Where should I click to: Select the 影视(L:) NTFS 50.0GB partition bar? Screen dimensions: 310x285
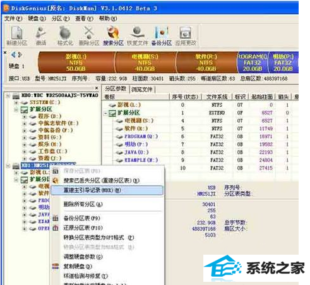pos(76,63)
